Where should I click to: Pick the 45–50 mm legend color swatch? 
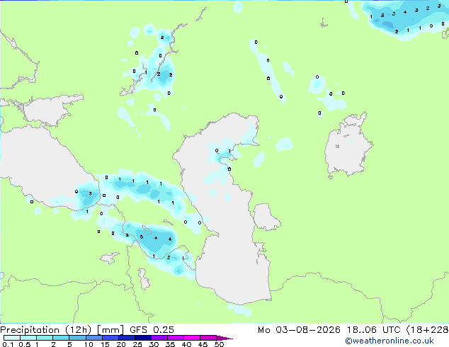pyautogui.click(x=208, y=338)
